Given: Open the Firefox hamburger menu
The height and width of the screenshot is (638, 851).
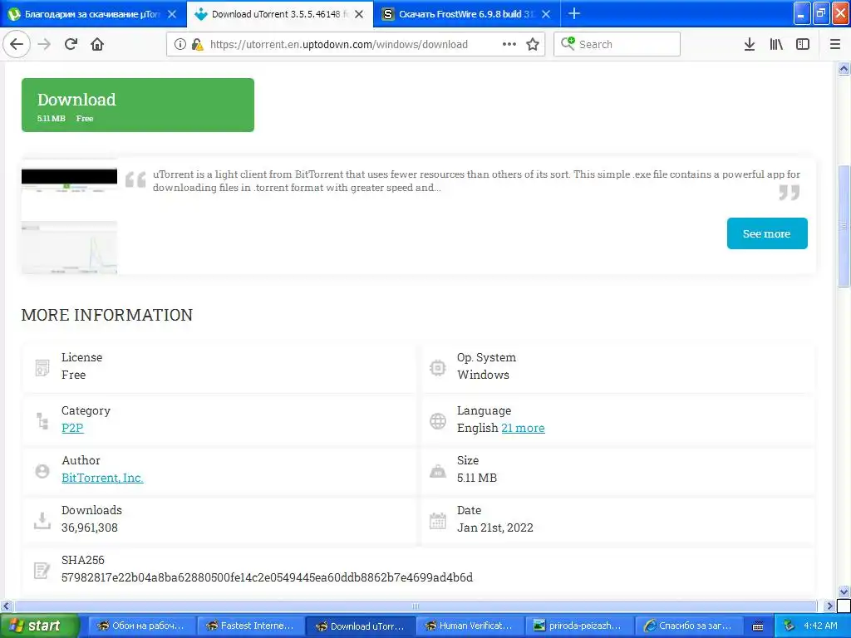Looking at the screenshot, I should click(x=835, y=44).
